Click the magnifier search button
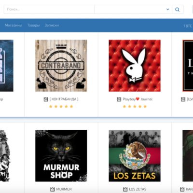 coord(178,10)
